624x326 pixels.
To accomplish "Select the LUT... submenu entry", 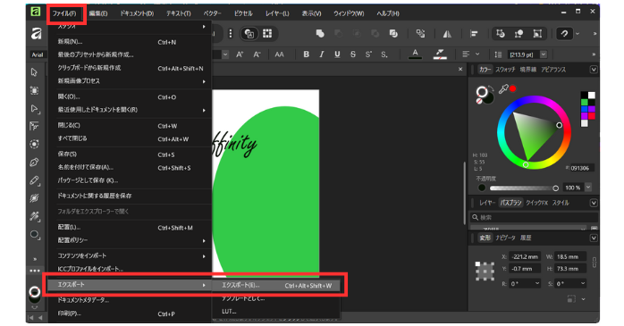I will click(x=275, y=312).
